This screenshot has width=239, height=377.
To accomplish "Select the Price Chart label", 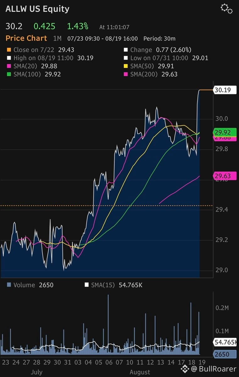I will click(x=26, y=38).
